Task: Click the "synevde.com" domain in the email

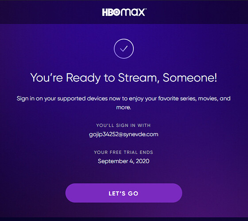Action: tap(141, 134)
